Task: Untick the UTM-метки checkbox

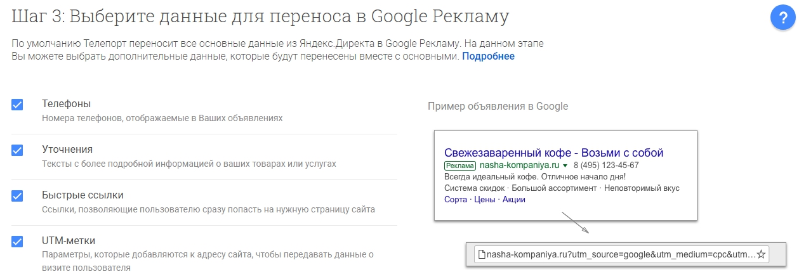Action: pyautogui.click(x=17, y=242)
